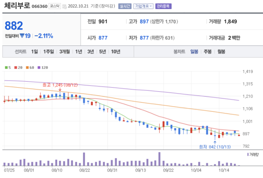The image size is (263, 178).
Task: Click the 시가 value 877
Action: 103,38
